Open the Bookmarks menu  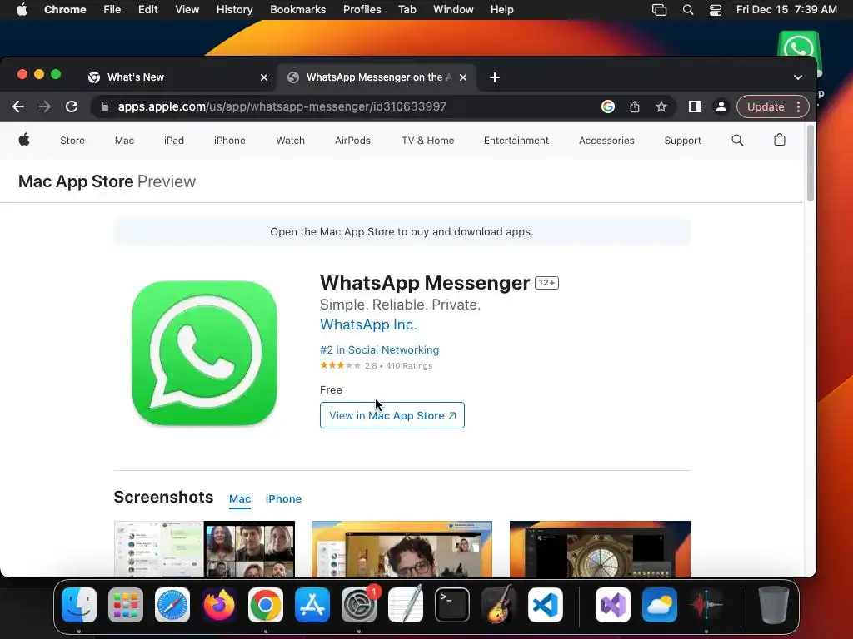coord(297,10)
